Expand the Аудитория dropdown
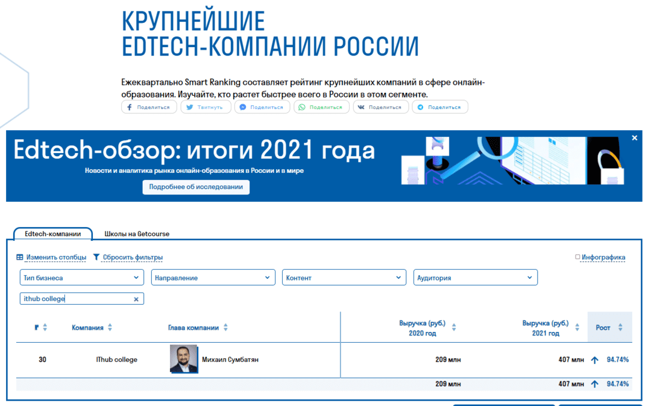The image size is (651, 406). click(x=476, y=278)
